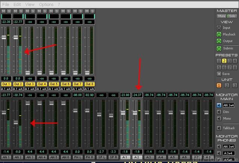The height and width of the screenshot is (163, 239).
Task: Click the -8.0 gain value of AN 2
Action: (x=18, y=152)
